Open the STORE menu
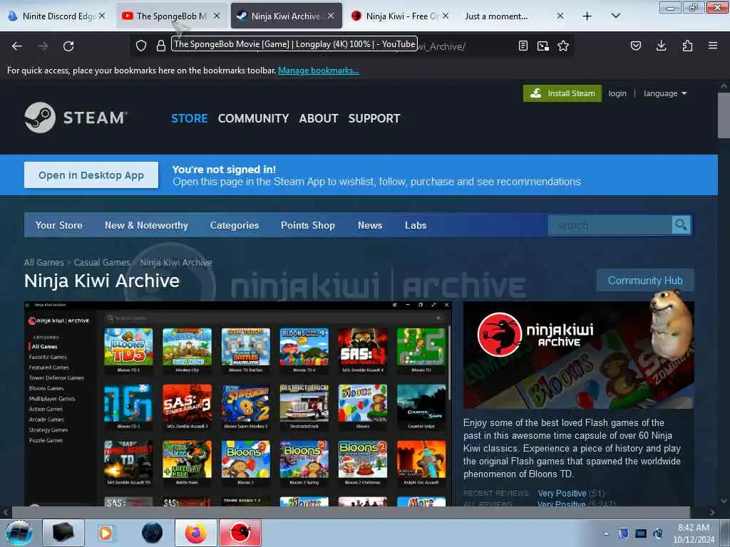730x547 pixels. pos(189,119)
